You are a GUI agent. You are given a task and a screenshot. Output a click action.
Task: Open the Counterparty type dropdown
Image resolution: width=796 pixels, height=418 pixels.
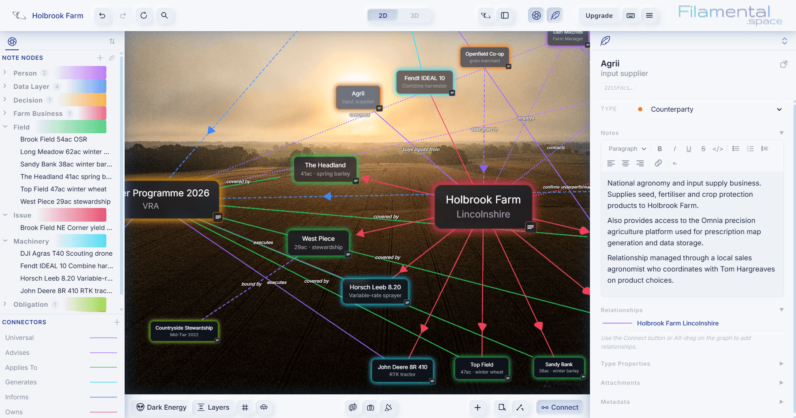pos(716,109)
